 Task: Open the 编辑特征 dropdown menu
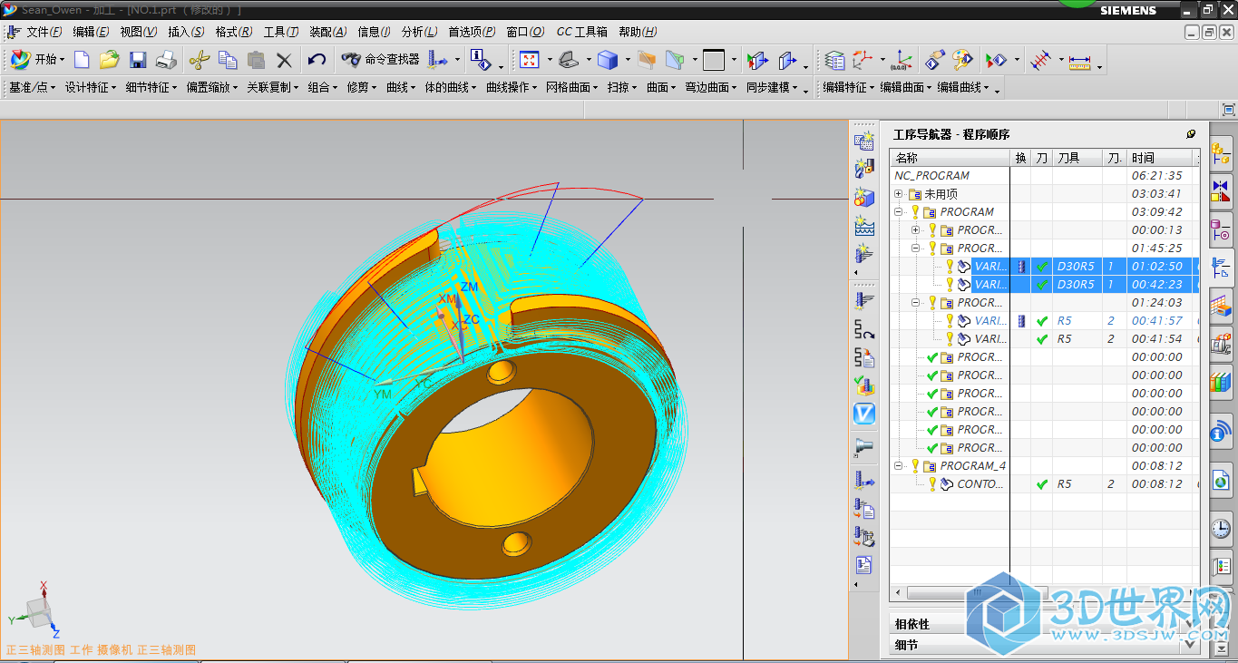[848, 88]
